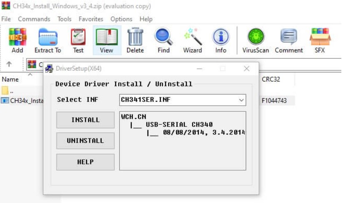Viewport: 343px width, 203px height.
Task: Open the Commands menu
Action: [34, 19]
